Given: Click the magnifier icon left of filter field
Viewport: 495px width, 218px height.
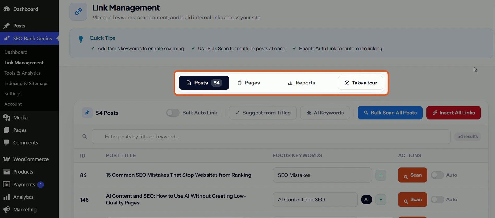Looking at the screenshot, I should click(x=84, y=136).
